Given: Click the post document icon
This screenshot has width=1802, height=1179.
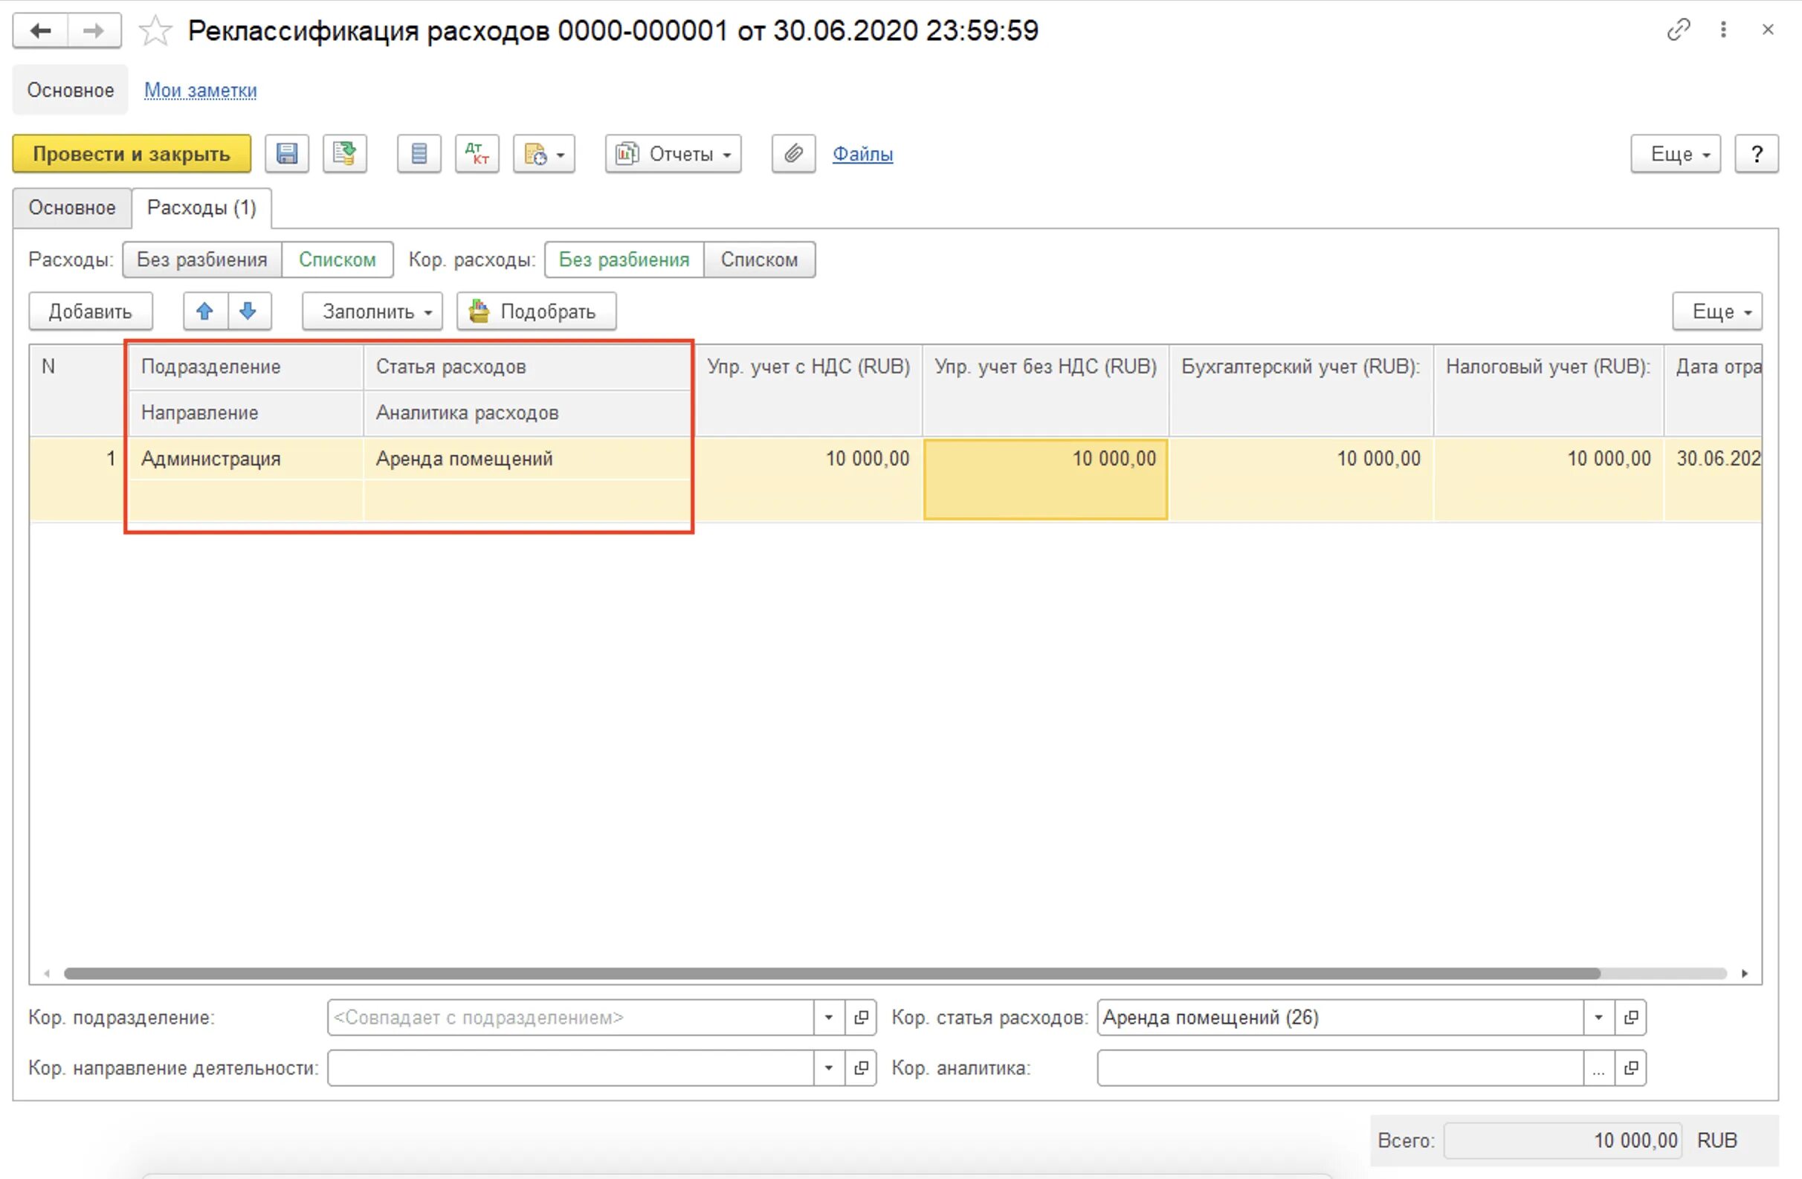Looking at the screenshot, I should pyautogui.click(x=344, y=155).
